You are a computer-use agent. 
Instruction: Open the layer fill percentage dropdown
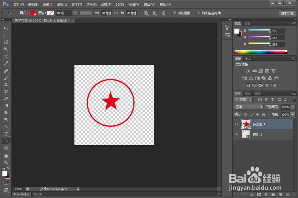pos(293,114)
